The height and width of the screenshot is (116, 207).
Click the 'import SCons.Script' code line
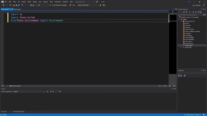[x=23, y=17]
